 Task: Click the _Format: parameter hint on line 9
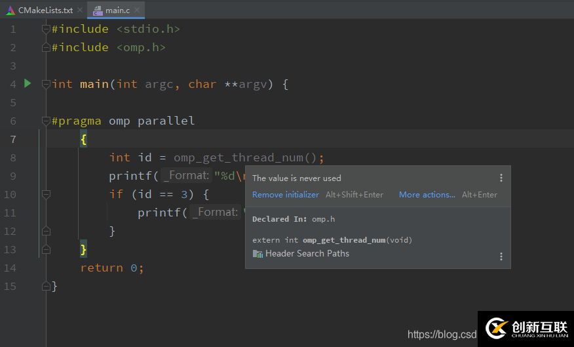(186, 176)
